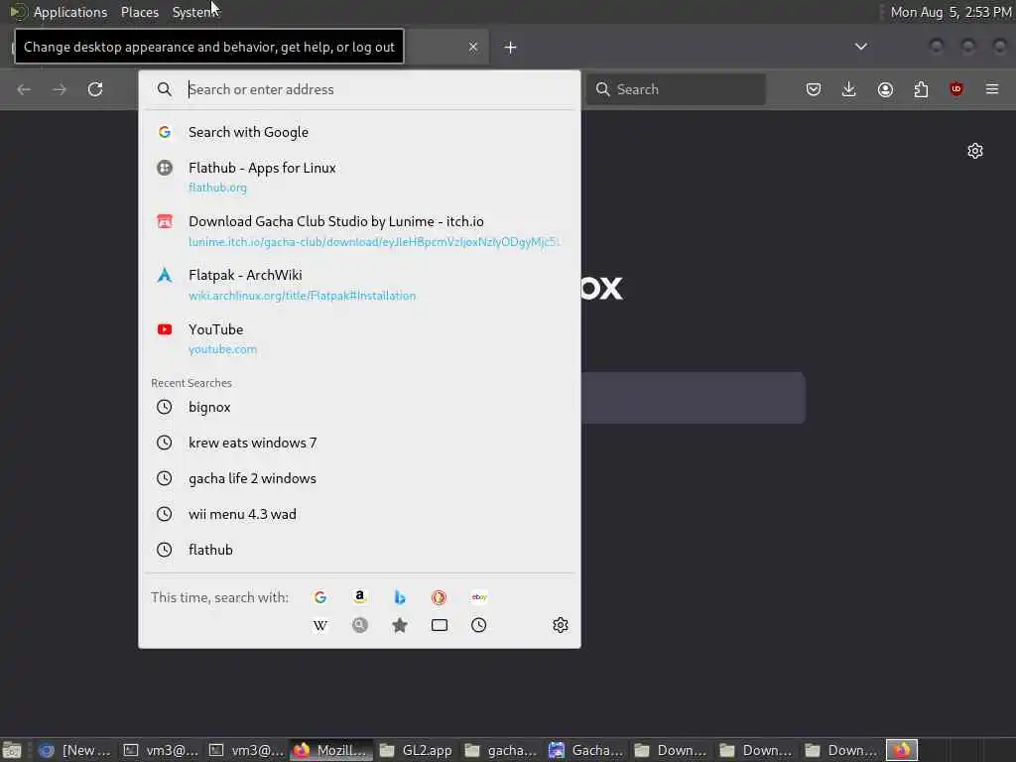Close the current browser tab
This screenshot has height=762, width=1016.
(473, 47)
